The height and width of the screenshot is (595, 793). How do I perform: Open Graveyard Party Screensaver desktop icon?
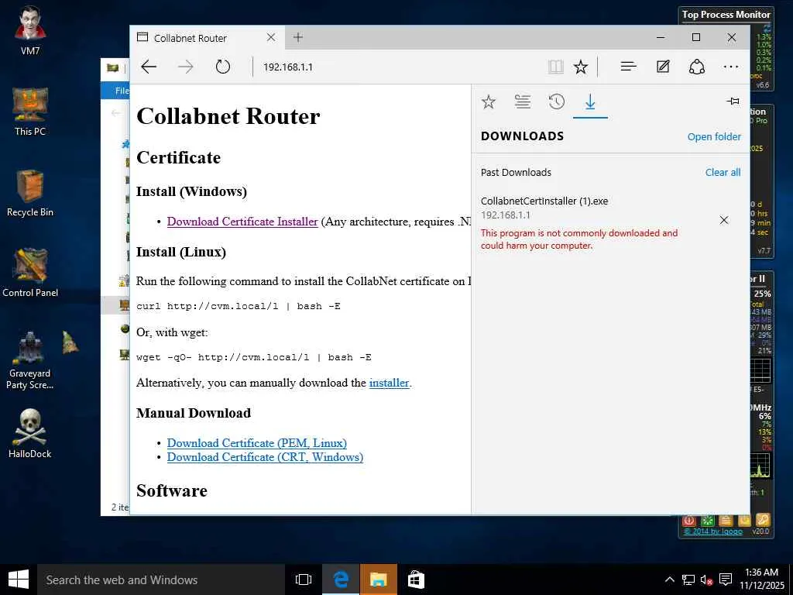(30, 360)
